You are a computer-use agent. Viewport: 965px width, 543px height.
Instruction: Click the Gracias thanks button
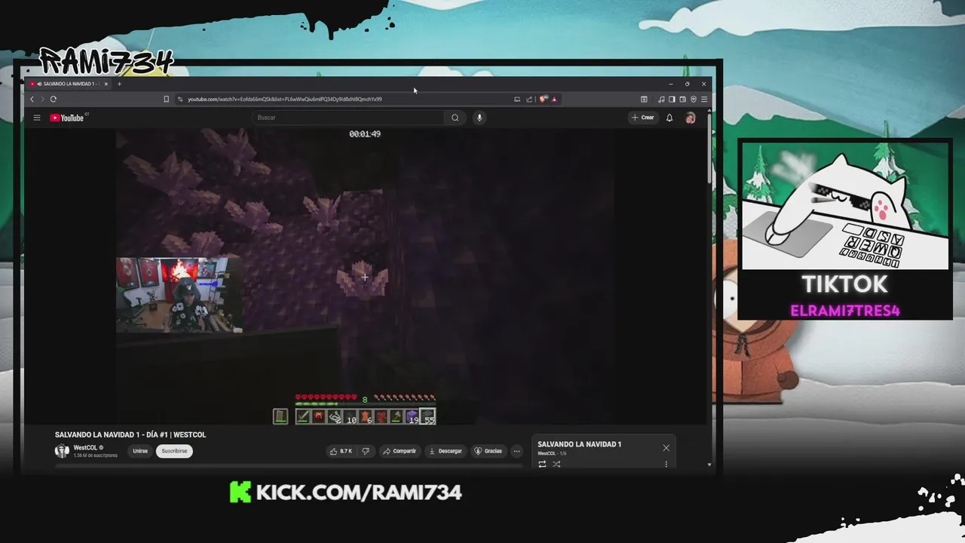(x=488, y=451)
